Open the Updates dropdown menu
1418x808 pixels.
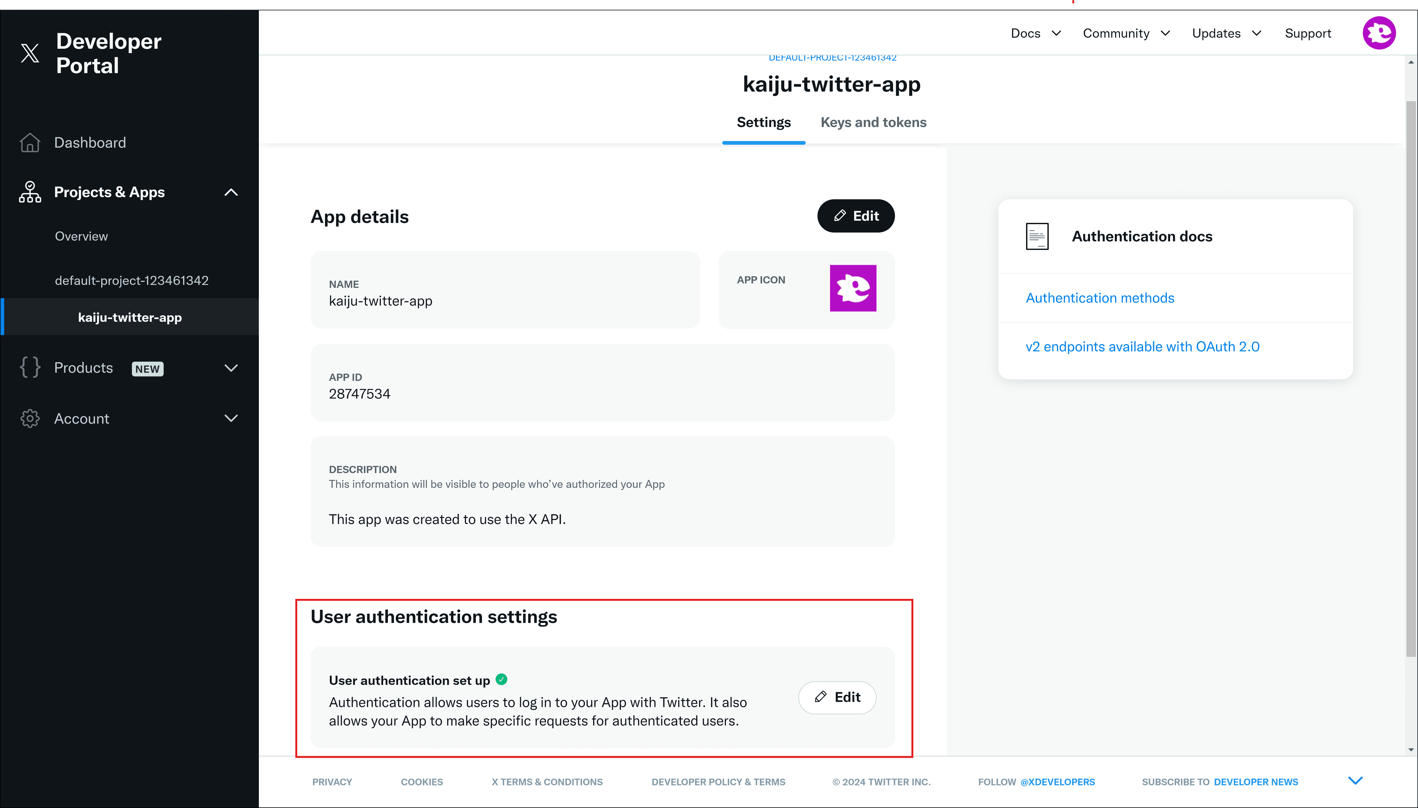[x=1227, y=33]
